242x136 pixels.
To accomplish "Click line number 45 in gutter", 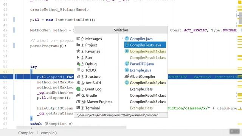I will click(5, 9).
